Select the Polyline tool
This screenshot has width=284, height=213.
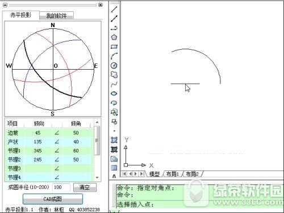point(114,28)
